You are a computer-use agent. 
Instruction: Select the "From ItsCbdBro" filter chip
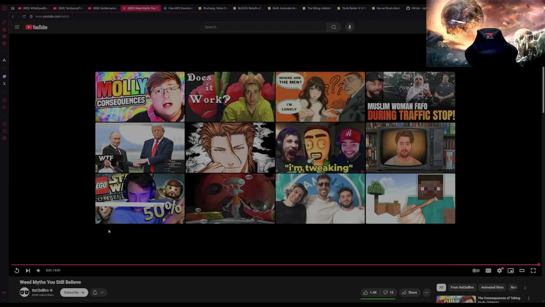point(462,287)
